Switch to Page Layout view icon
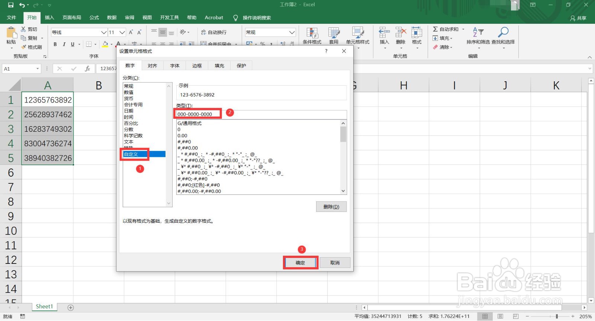595x321 pixels. pos(500,316)
